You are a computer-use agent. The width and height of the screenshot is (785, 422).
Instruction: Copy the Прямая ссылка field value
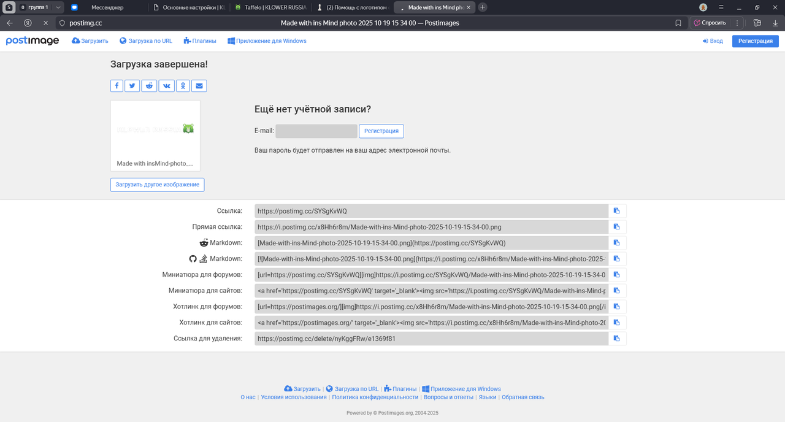(x=617, y=227)
